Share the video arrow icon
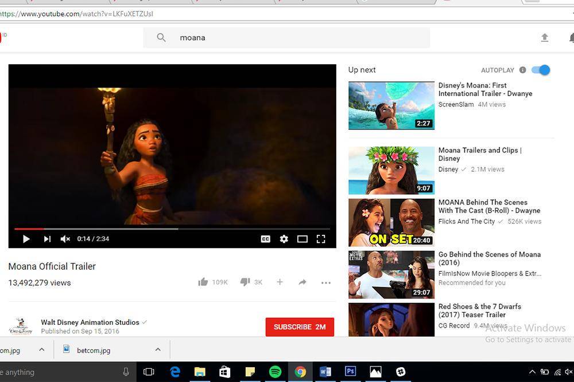This screenshot has width=574, height=382. [x=302, y=282]
